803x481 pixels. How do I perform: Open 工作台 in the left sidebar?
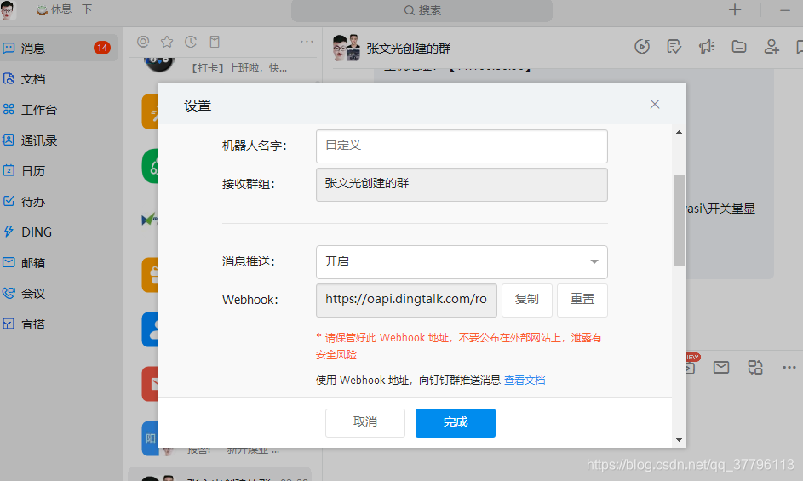[30, 110]
